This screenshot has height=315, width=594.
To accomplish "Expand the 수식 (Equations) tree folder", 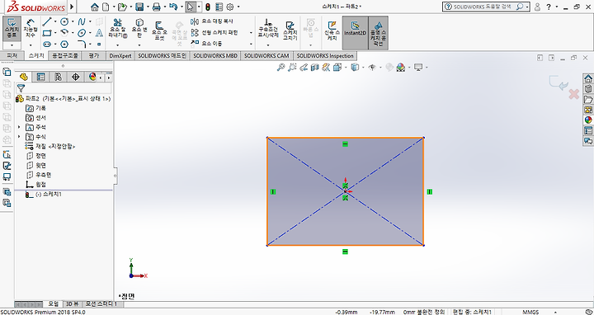I will [x=19, y=136].
